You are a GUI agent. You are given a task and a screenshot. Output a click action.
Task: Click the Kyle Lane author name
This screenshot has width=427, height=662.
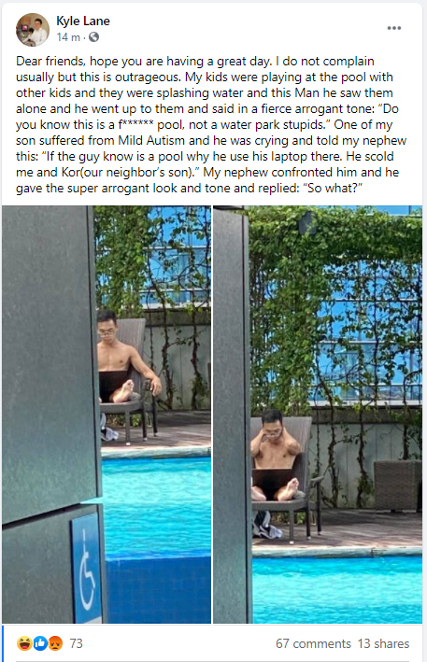click(83, 21)
